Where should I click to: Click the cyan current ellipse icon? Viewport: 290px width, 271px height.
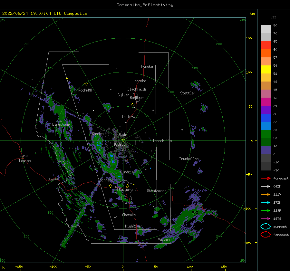point(266,227)
